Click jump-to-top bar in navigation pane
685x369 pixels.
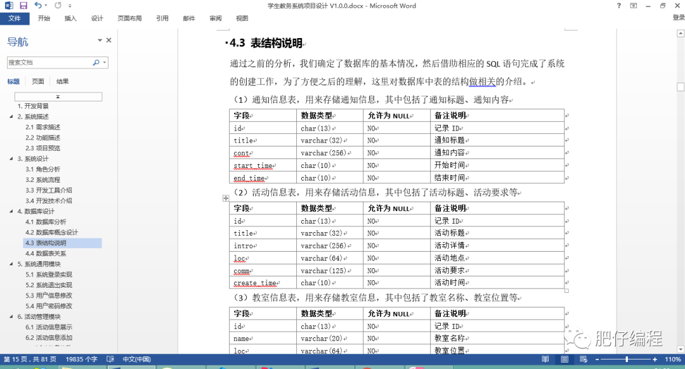[58, 96]
